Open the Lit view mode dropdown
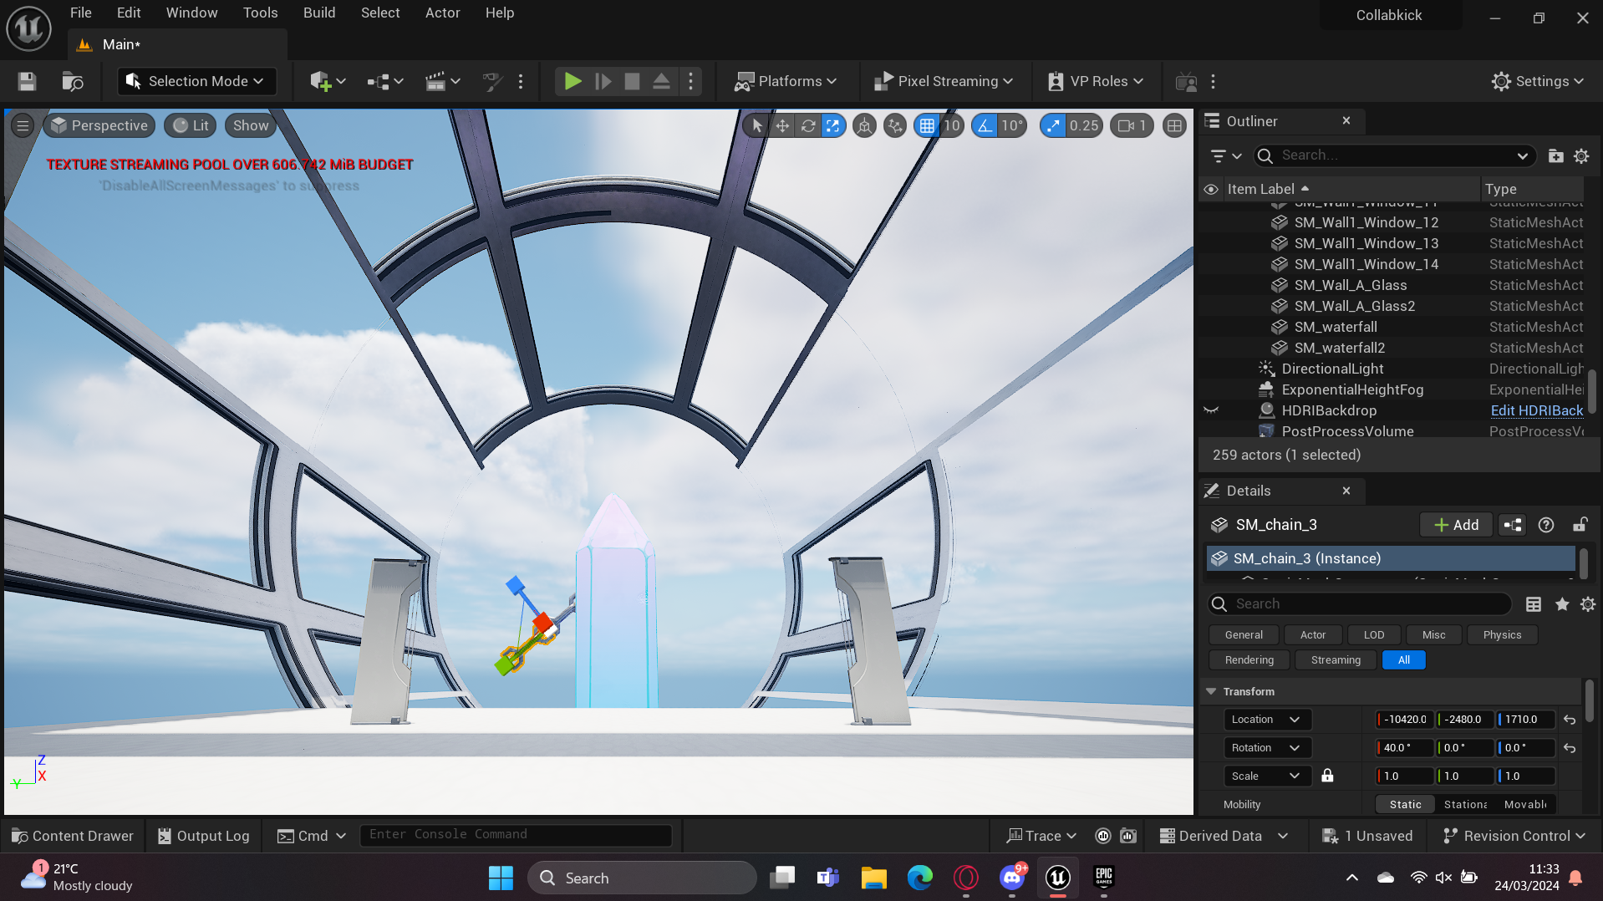Viewport: 1603px width, 901px height. pyautogui.click(x=191, y=125)
